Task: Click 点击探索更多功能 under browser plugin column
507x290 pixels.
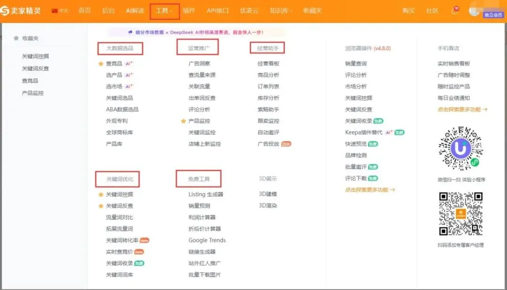Action: [370, 190]
